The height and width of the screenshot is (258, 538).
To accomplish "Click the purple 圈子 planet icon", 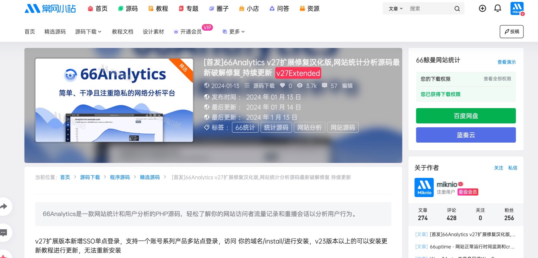I will point(212,8).
